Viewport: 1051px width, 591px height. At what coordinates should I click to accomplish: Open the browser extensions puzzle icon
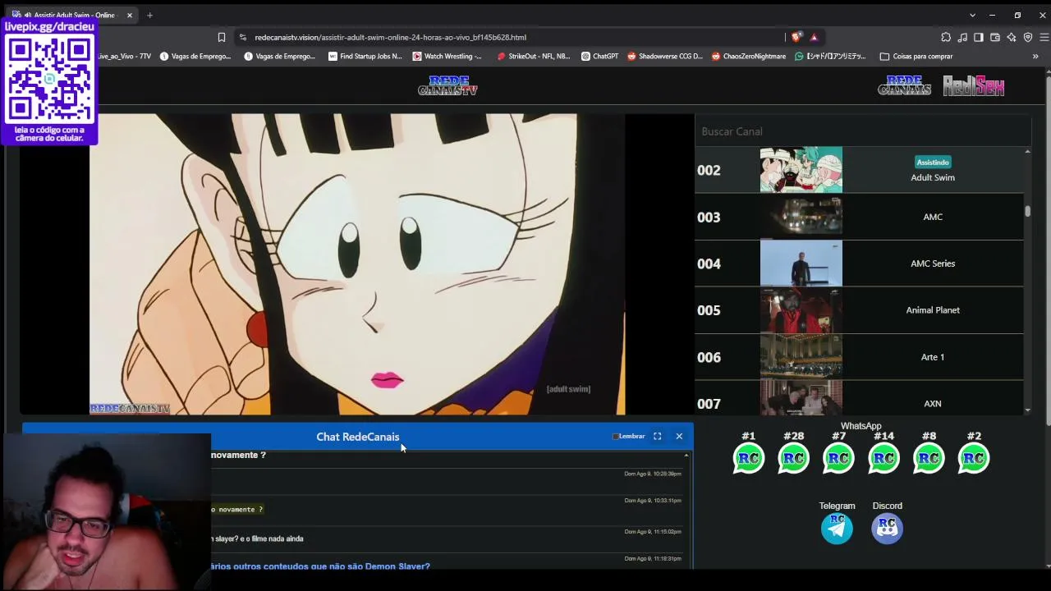click(946, 37)
